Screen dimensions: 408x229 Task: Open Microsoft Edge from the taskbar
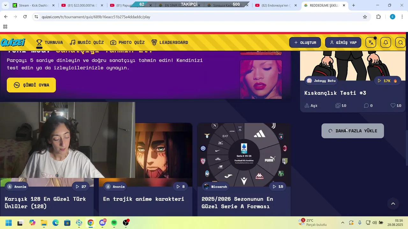click(x=55, y=223)
